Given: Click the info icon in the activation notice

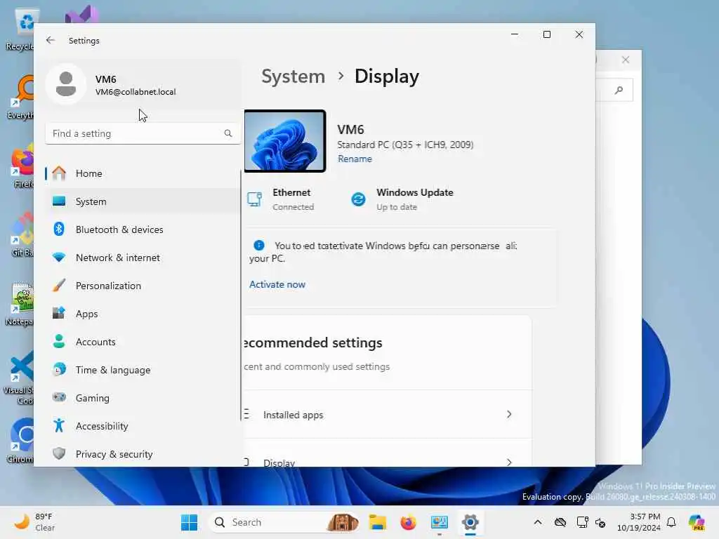Looking at the screenshot, I should click(258, 245).
